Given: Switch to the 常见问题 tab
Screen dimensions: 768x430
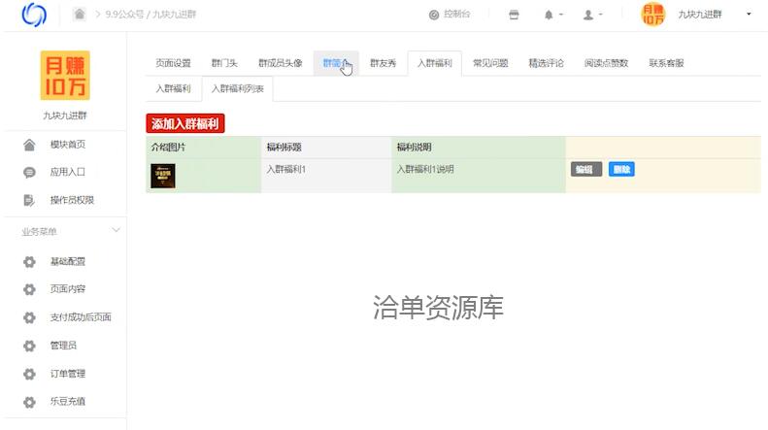Looking at the screenshot, I should (x=490, y=63).
